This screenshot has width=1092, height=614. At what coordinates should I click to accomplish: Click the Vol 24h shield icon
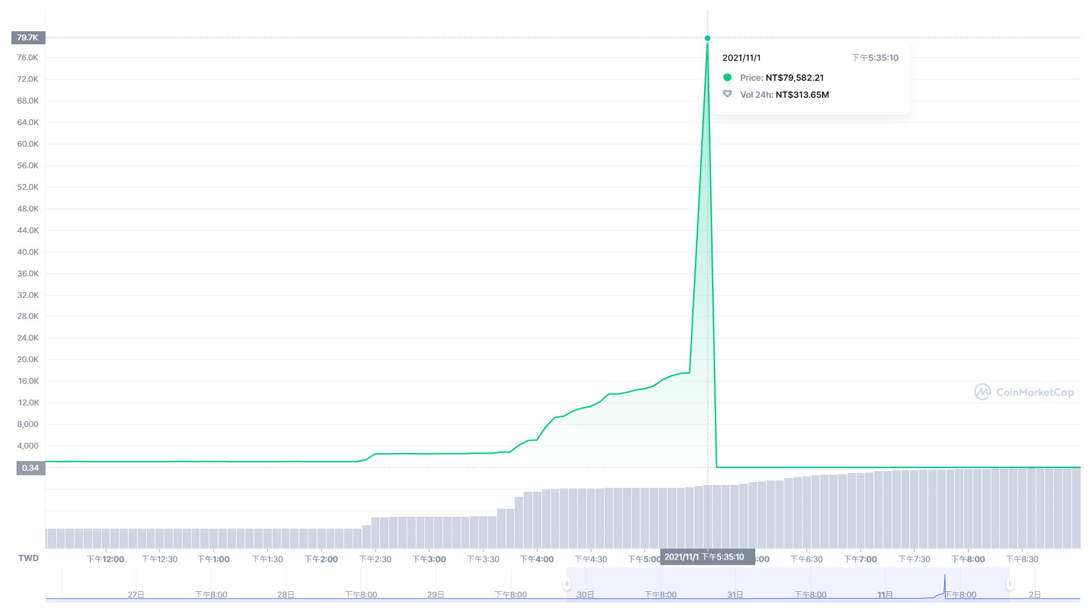(x=727, y=94)
